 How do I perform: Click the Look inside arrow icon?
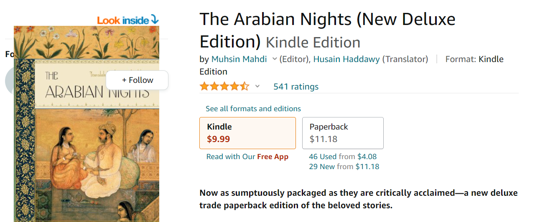click(155, 19)
